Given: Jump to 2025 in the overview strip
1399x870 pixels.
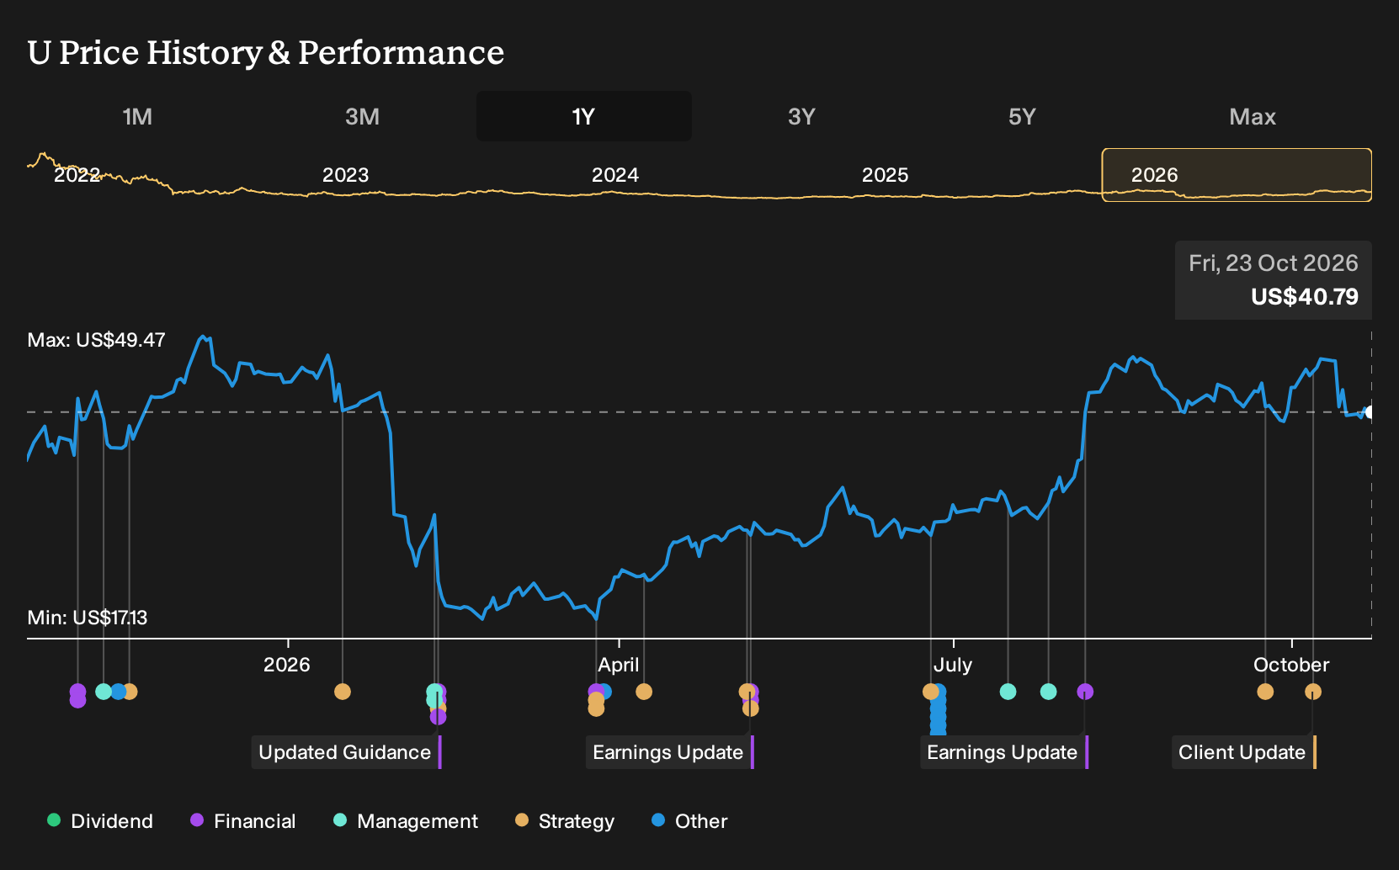Looking at the screenshot, I should [x=886, y=175].
